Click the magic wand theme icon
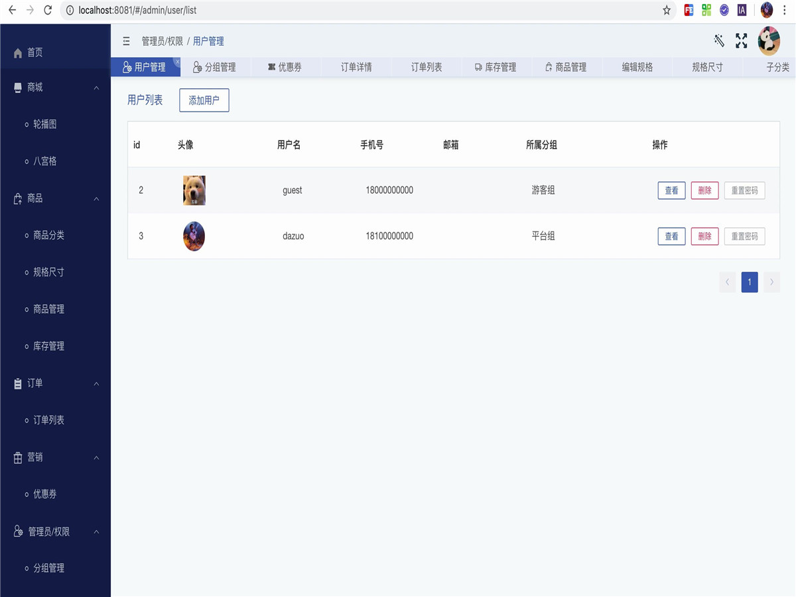The height and width of the screenshot is (597, 796). (x=719, y=40)
